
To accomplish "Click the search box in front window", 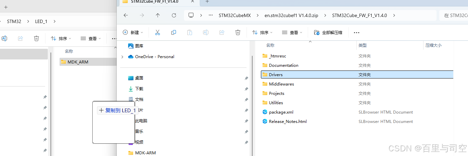I will (454, 15).
